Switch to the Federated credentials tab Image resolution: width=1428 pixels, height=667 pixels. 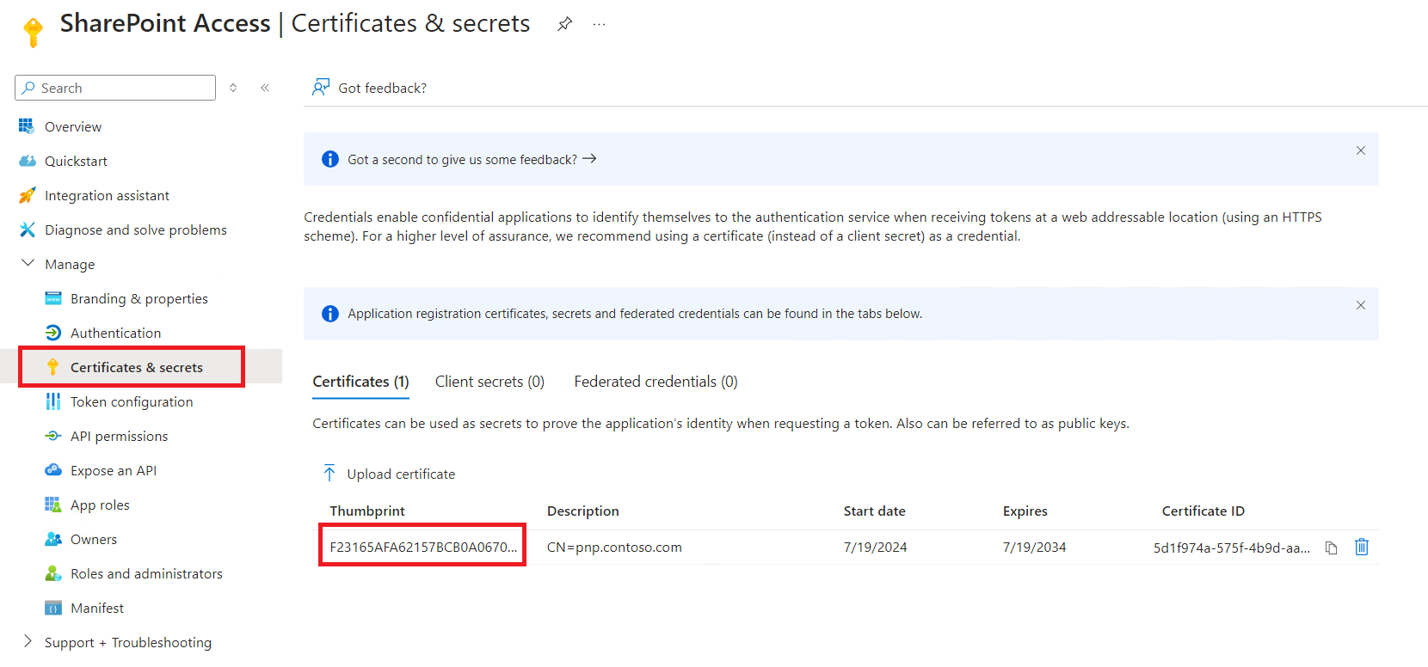(656, 382)
